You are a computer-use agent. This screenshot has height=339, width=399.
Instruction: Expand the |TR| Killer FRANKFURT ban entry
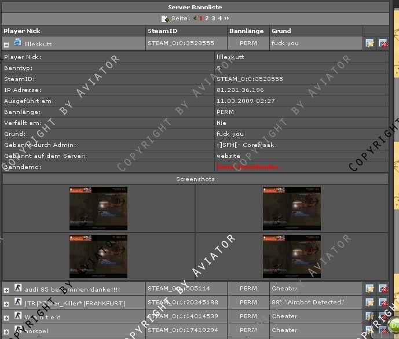[x=6, y=304]
